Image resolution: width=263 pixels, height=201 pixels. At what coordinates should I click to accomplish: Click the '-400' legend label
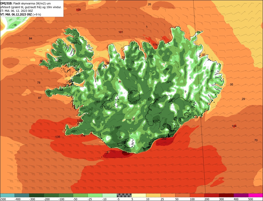(x=18, y=199)
